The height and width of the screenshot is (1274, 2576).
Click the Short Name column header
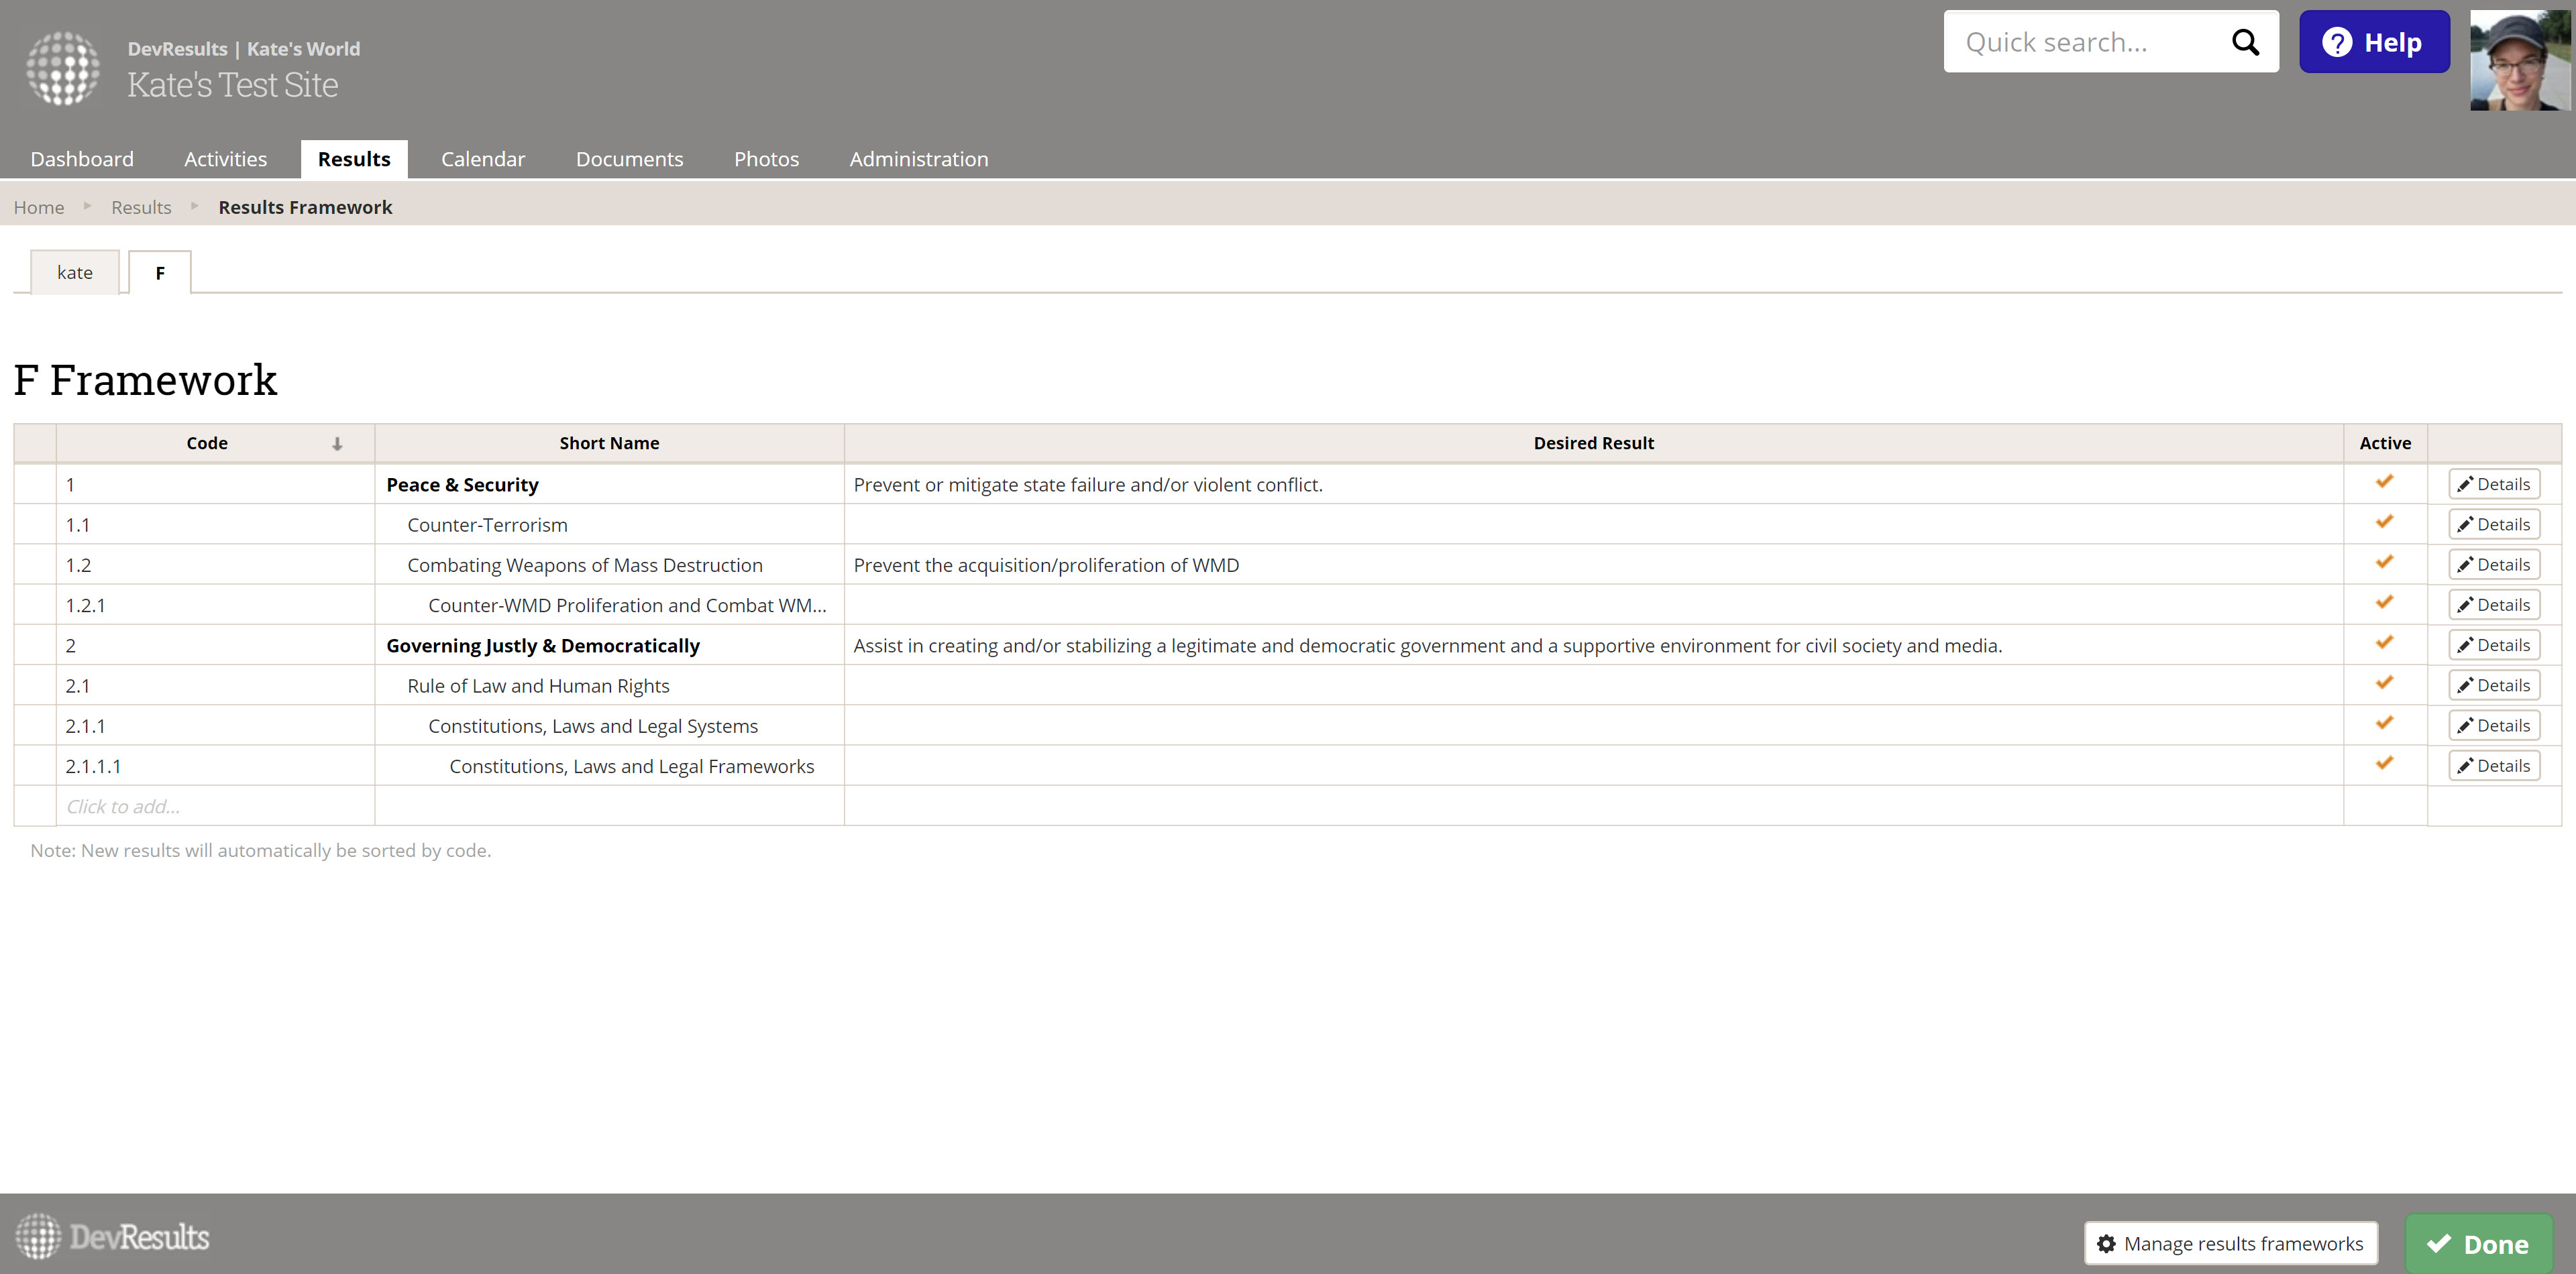(609, 443)
